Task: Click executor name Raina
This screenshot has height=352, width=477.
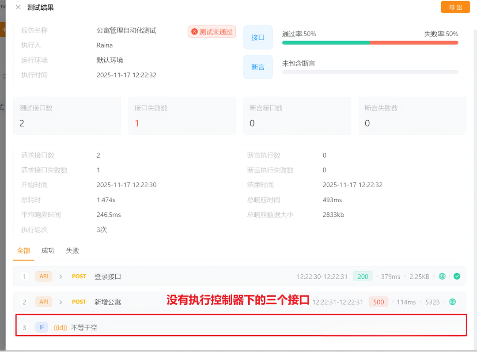Action: coord(105,45)
